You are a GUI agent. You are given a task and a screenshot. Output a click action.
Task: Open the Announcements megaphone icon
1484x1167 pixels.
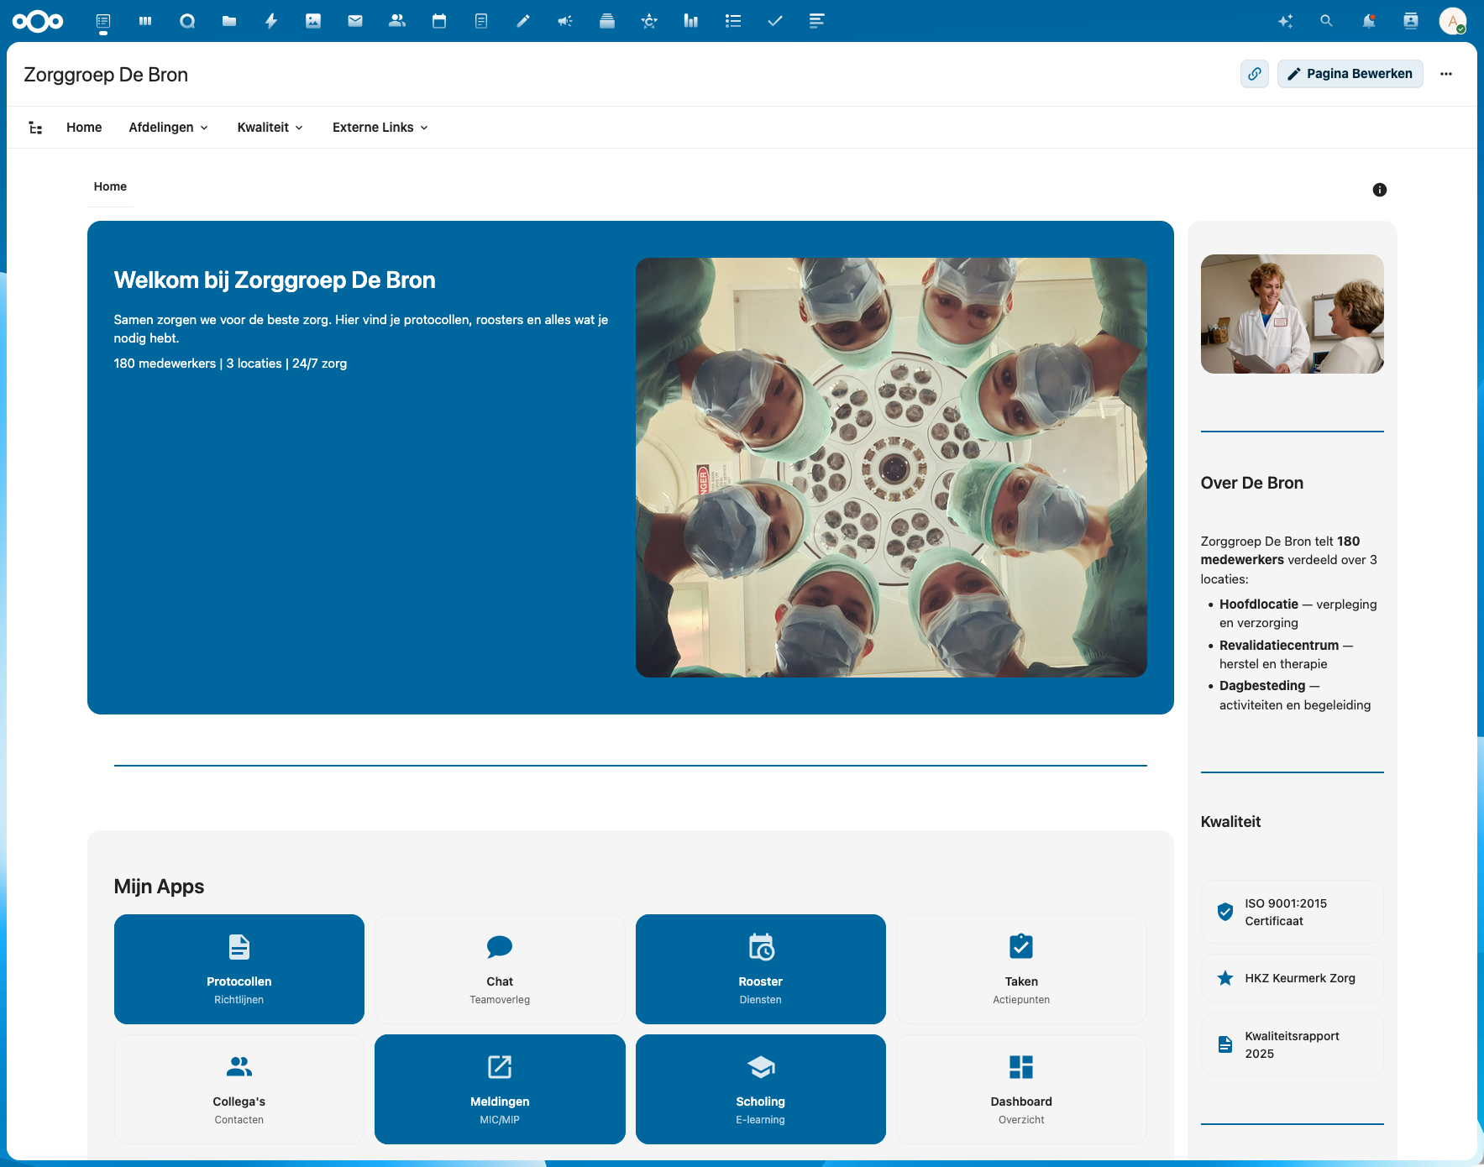[565, 21]
